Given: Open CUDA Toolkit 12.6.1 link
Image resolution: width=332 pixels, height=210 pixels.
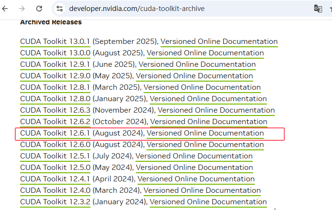Looking at the screenshot, I should (x=55, y=133).
